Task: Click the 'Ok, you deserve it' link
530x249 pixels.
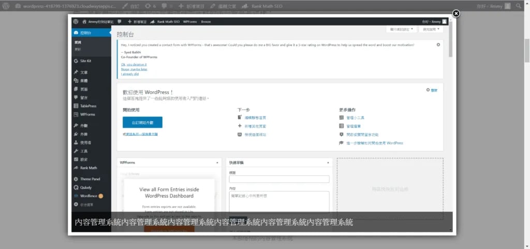Action: pos(134,64)
